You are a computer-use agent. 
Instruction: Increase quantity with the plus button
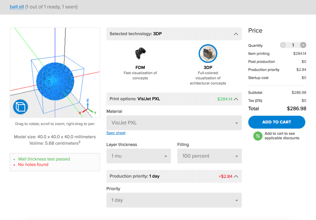pos(303,45)
